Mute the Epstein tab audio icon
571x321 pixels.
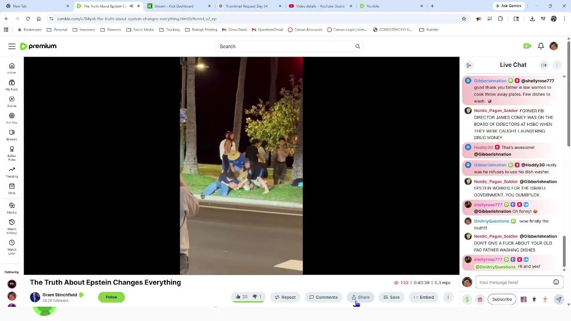[x=131, y=6]
